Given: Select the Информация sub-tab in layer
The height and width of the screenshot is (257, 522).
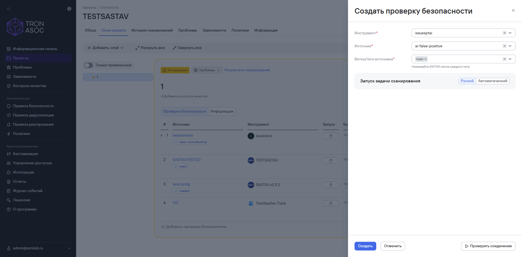Looking at the screenshot, I should tap(222, 111).
